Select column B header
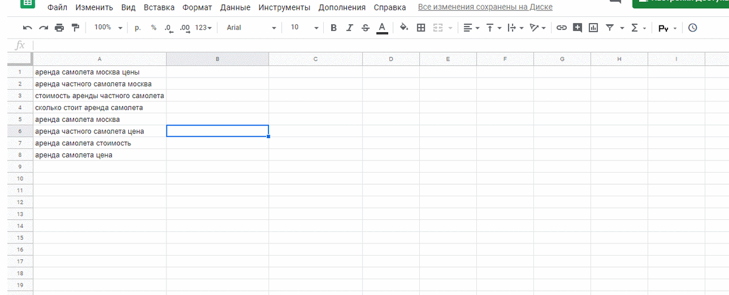This screenshot has width=729, height=295. click(x=217, y=59)
